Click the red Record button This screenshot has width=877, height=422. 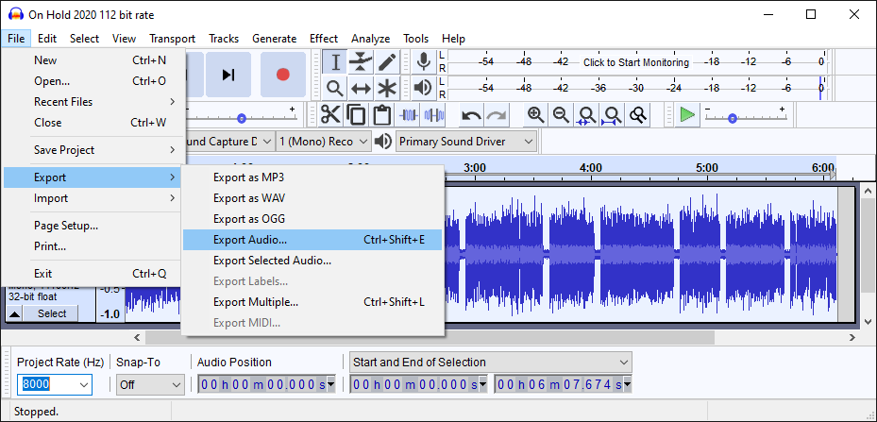(281, 75)
